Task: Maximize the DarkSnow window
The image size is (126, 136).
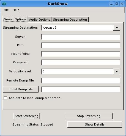Action: (117, 4)
